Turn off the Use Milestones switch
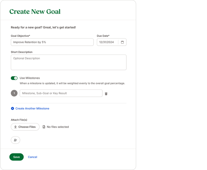Screen dimensions: 207x170 coord(14,78)
